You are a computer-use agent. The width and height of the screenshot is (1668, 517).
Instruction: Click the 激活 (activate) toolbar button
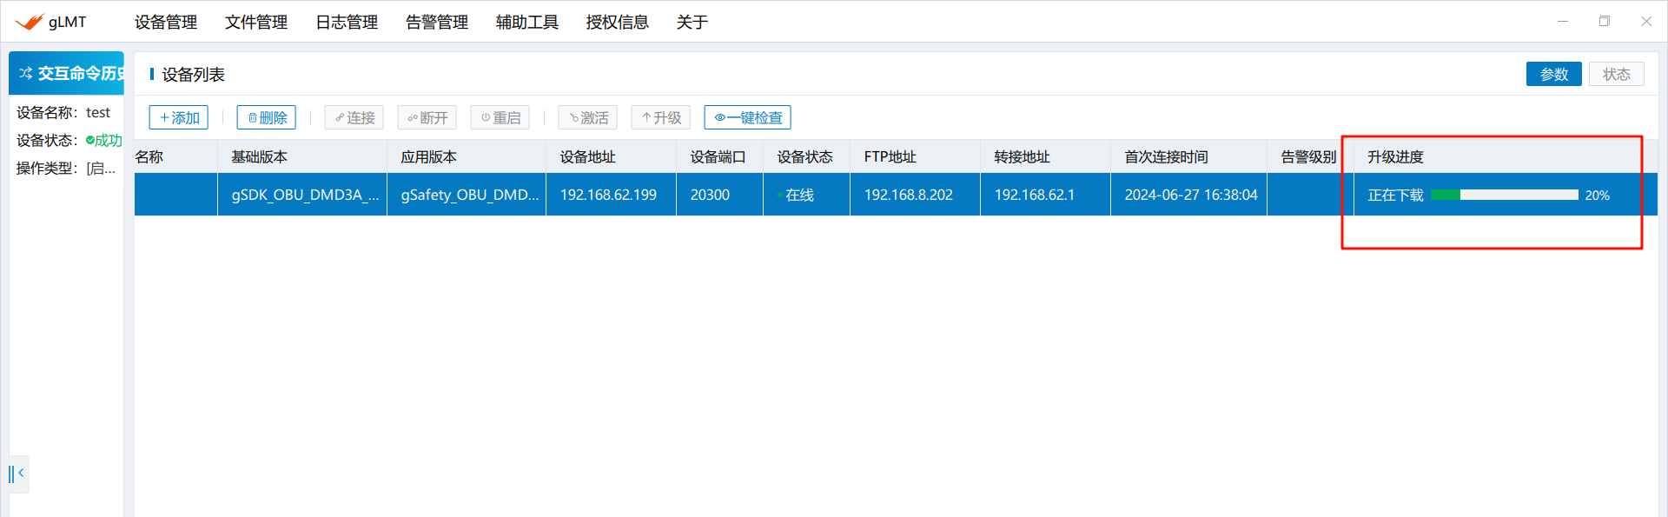tap(588, 117)
